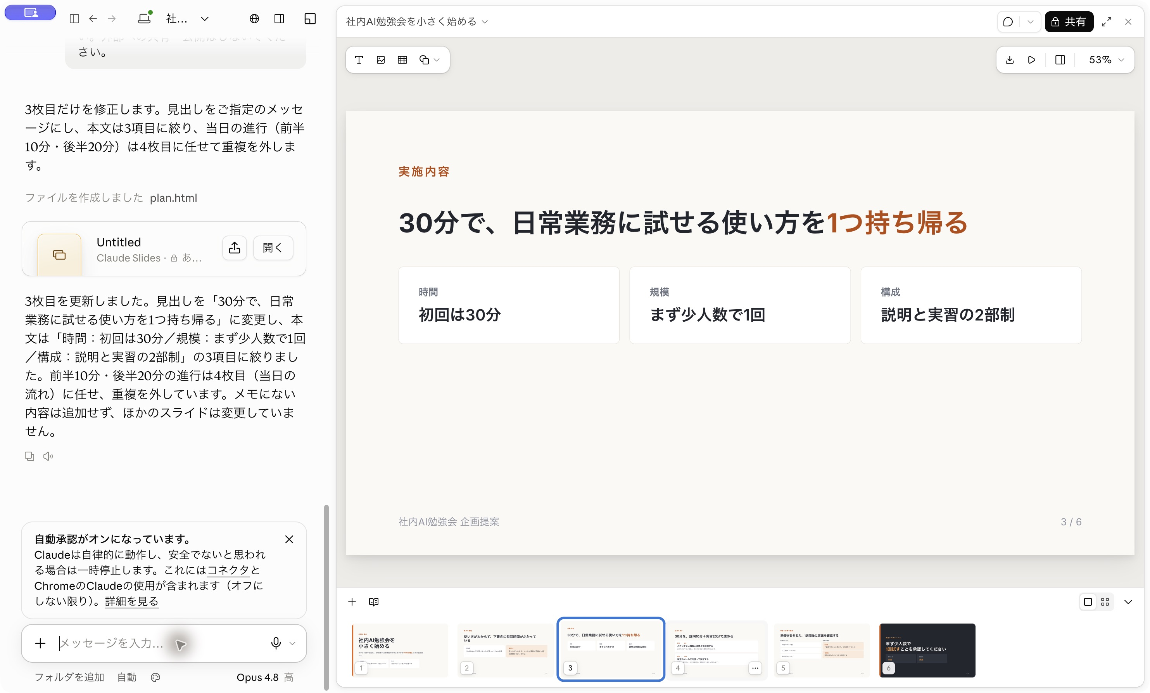Viewport: 1150px width, 693px height.
Task: Open slide 4 thumbnail options menu
Action: click(755, 668)
